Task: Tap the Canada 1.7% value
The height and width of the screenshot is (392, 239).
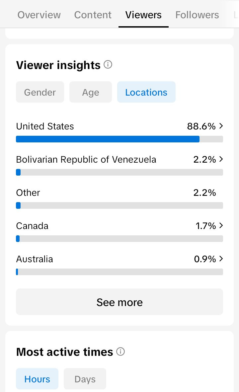Action: 206,226
